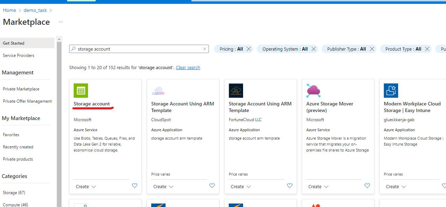Favorite the Azure Storage Mover card
Screen dimensions: 446x207
(367, 186)
